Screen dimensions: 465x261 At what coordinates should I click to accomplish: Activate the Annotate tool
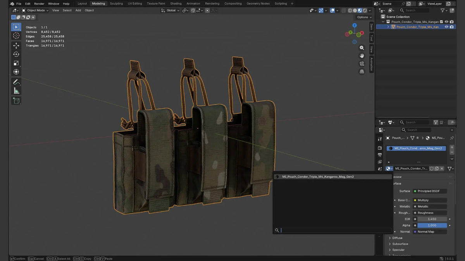[16, 82]
